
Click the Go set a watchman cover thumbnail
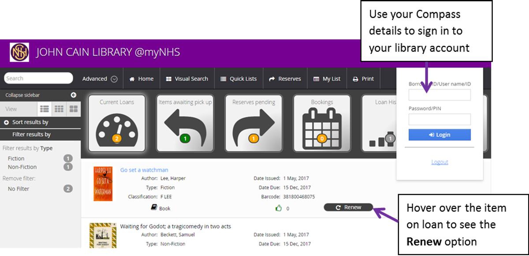click(x=103, y=184)
